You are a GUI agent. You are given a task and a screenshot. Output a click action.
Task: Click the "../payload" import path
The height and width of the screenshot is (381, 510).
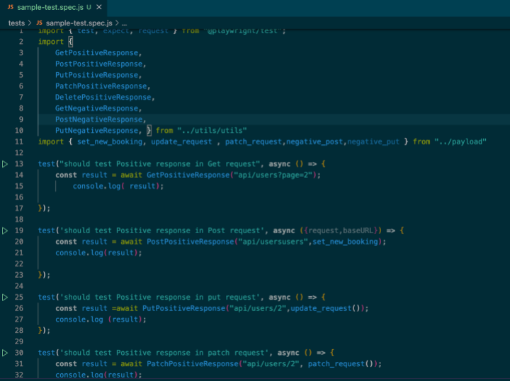pyautogui.click(x=460, y=142)
